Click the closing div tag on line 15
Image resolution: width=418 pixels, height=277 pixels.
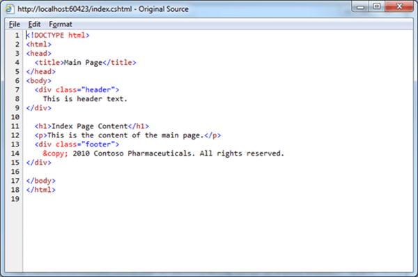point(38,163)
